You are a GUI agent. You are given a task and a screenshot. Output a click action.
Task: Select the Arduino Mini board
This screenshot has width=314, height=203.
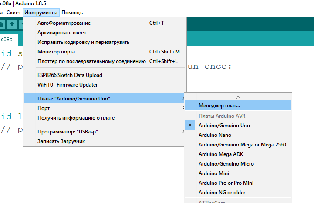(238, 173)
